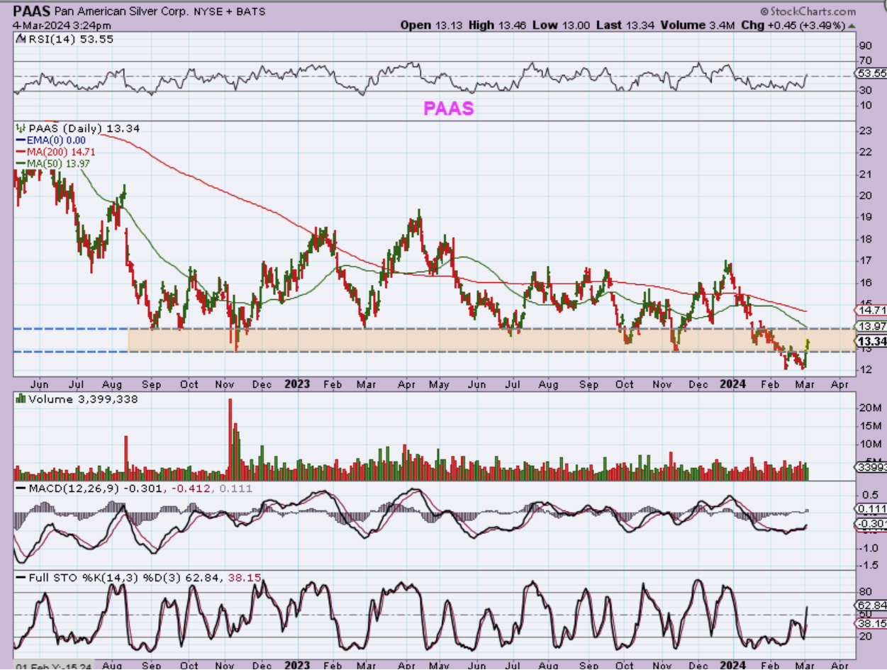The image size is (887, 670).
Task: Click the -1.5 MACD axis label
Action: coord(869,566)
